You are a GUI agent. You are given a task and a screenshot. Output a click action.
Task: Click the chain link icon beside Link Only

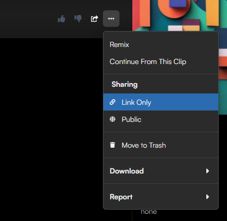pyautogui.click(x=113, y=102)
